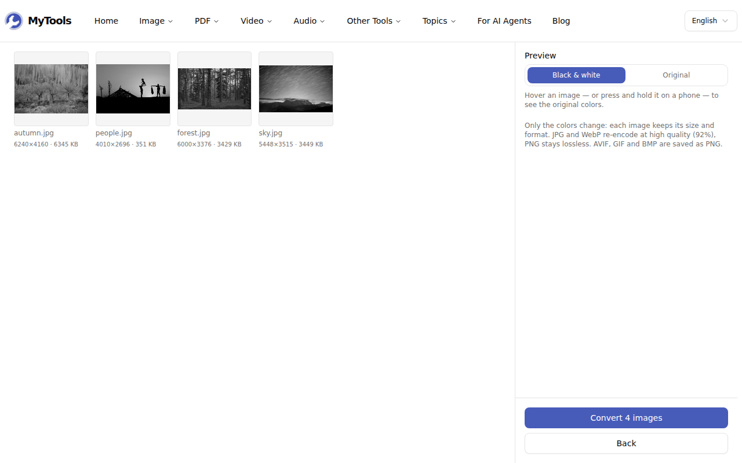Click the people.jpg file name
Screen dimensions: 742x463
click(114, 133)
